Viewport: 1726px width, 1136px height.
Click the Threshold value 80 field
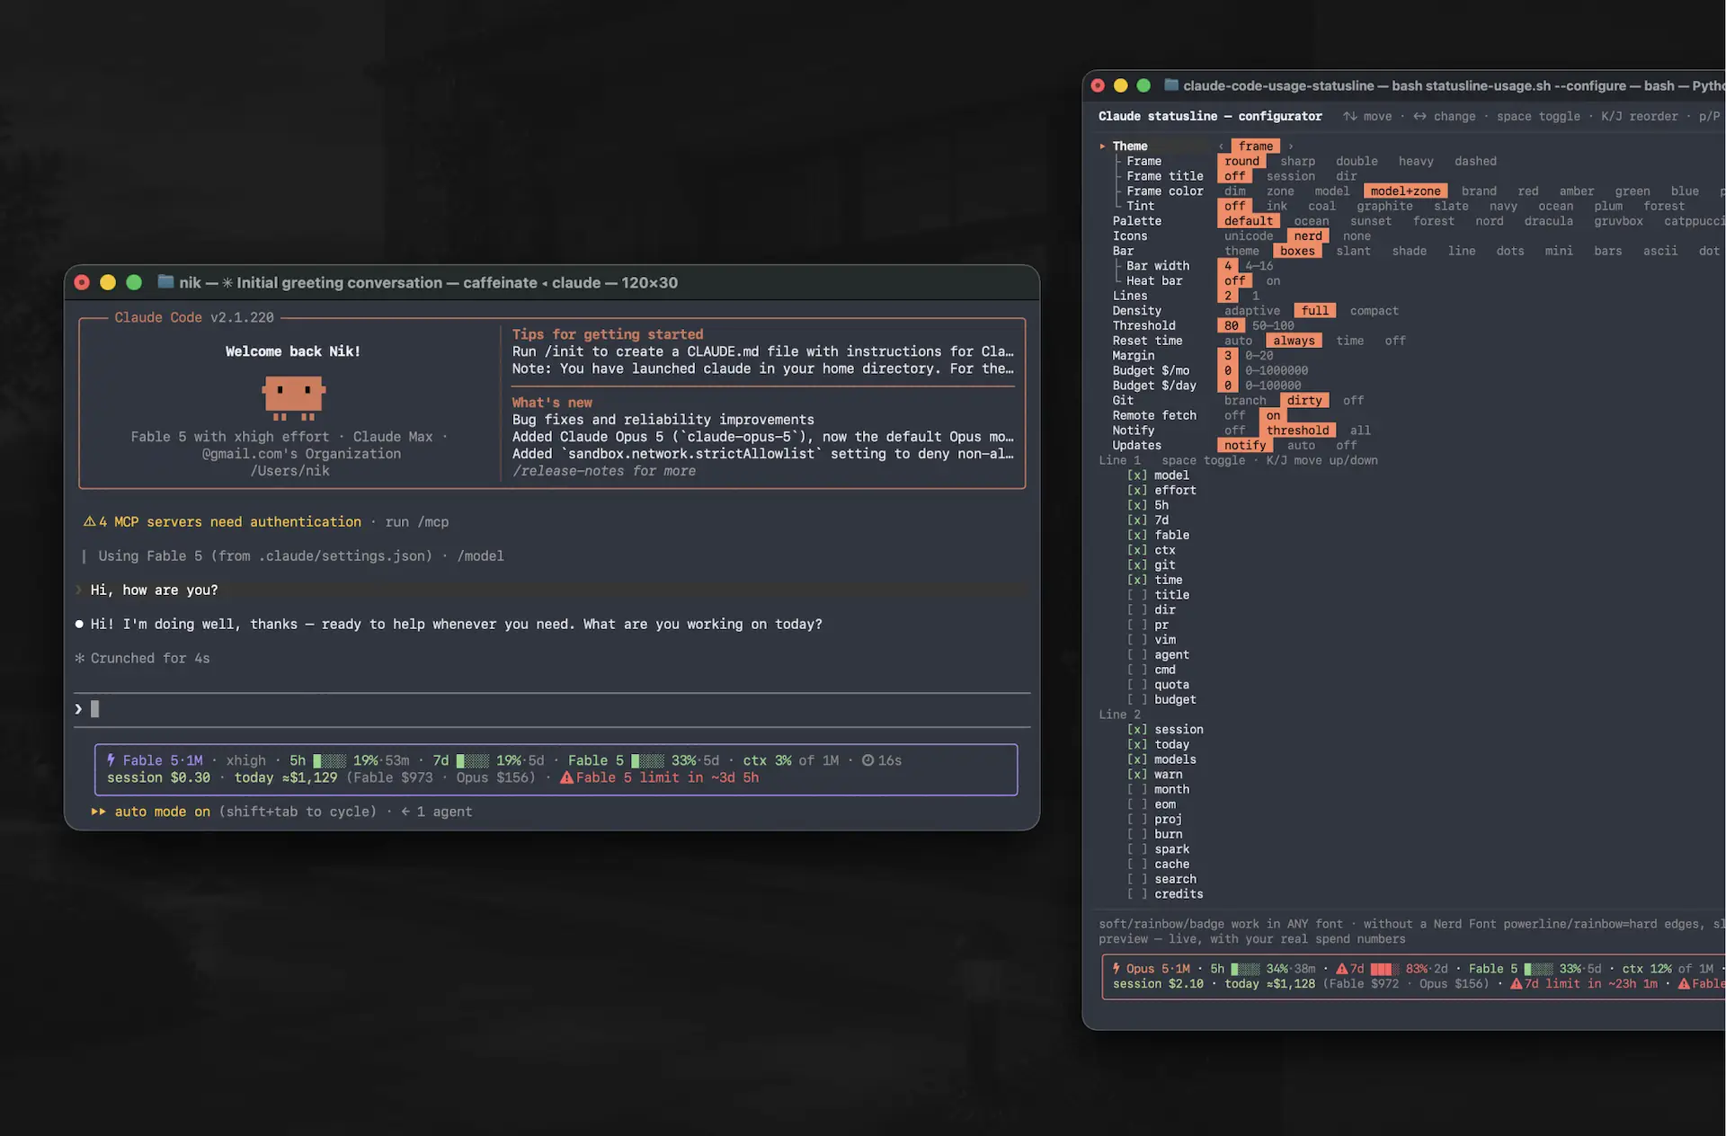point(1232,326)
